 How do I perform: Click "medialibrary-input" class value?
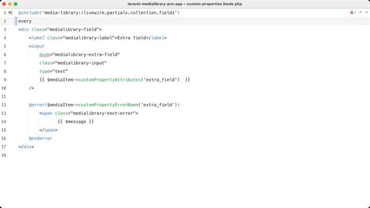81,63
